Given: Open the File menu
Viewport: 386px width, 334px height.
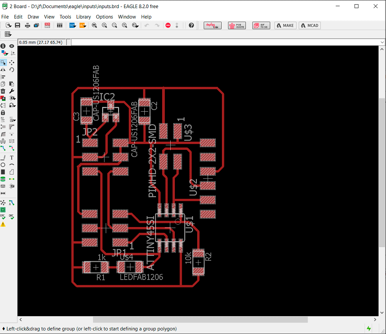Looking at the screenshot, I should 5,17.
